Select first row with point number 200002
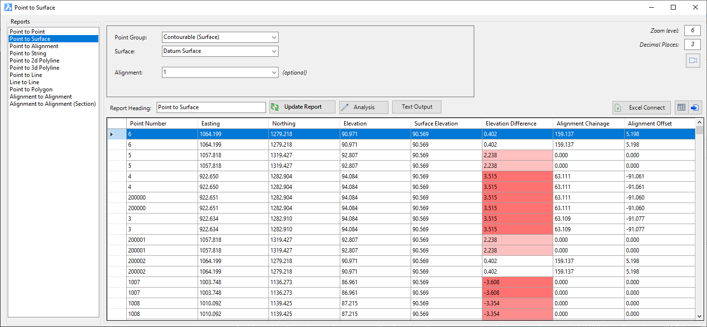Viewport: 707px width, 327px height. coord(401,261)
